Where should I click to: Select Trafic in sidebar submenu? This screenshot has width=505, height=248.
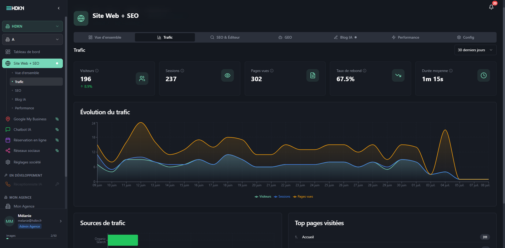pos(36,82)
